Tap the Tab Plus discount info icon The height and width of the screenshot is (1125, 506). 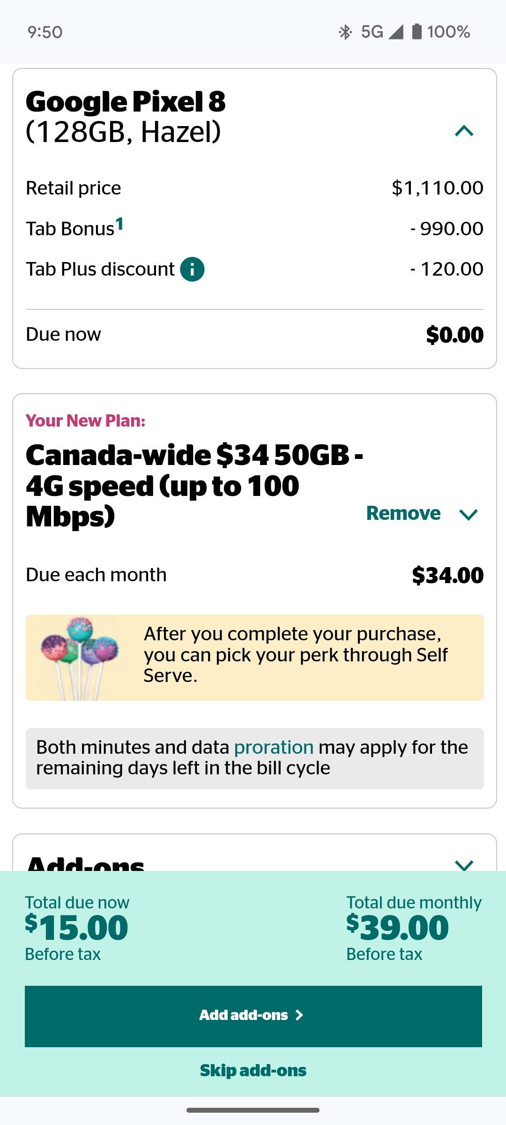192,270
